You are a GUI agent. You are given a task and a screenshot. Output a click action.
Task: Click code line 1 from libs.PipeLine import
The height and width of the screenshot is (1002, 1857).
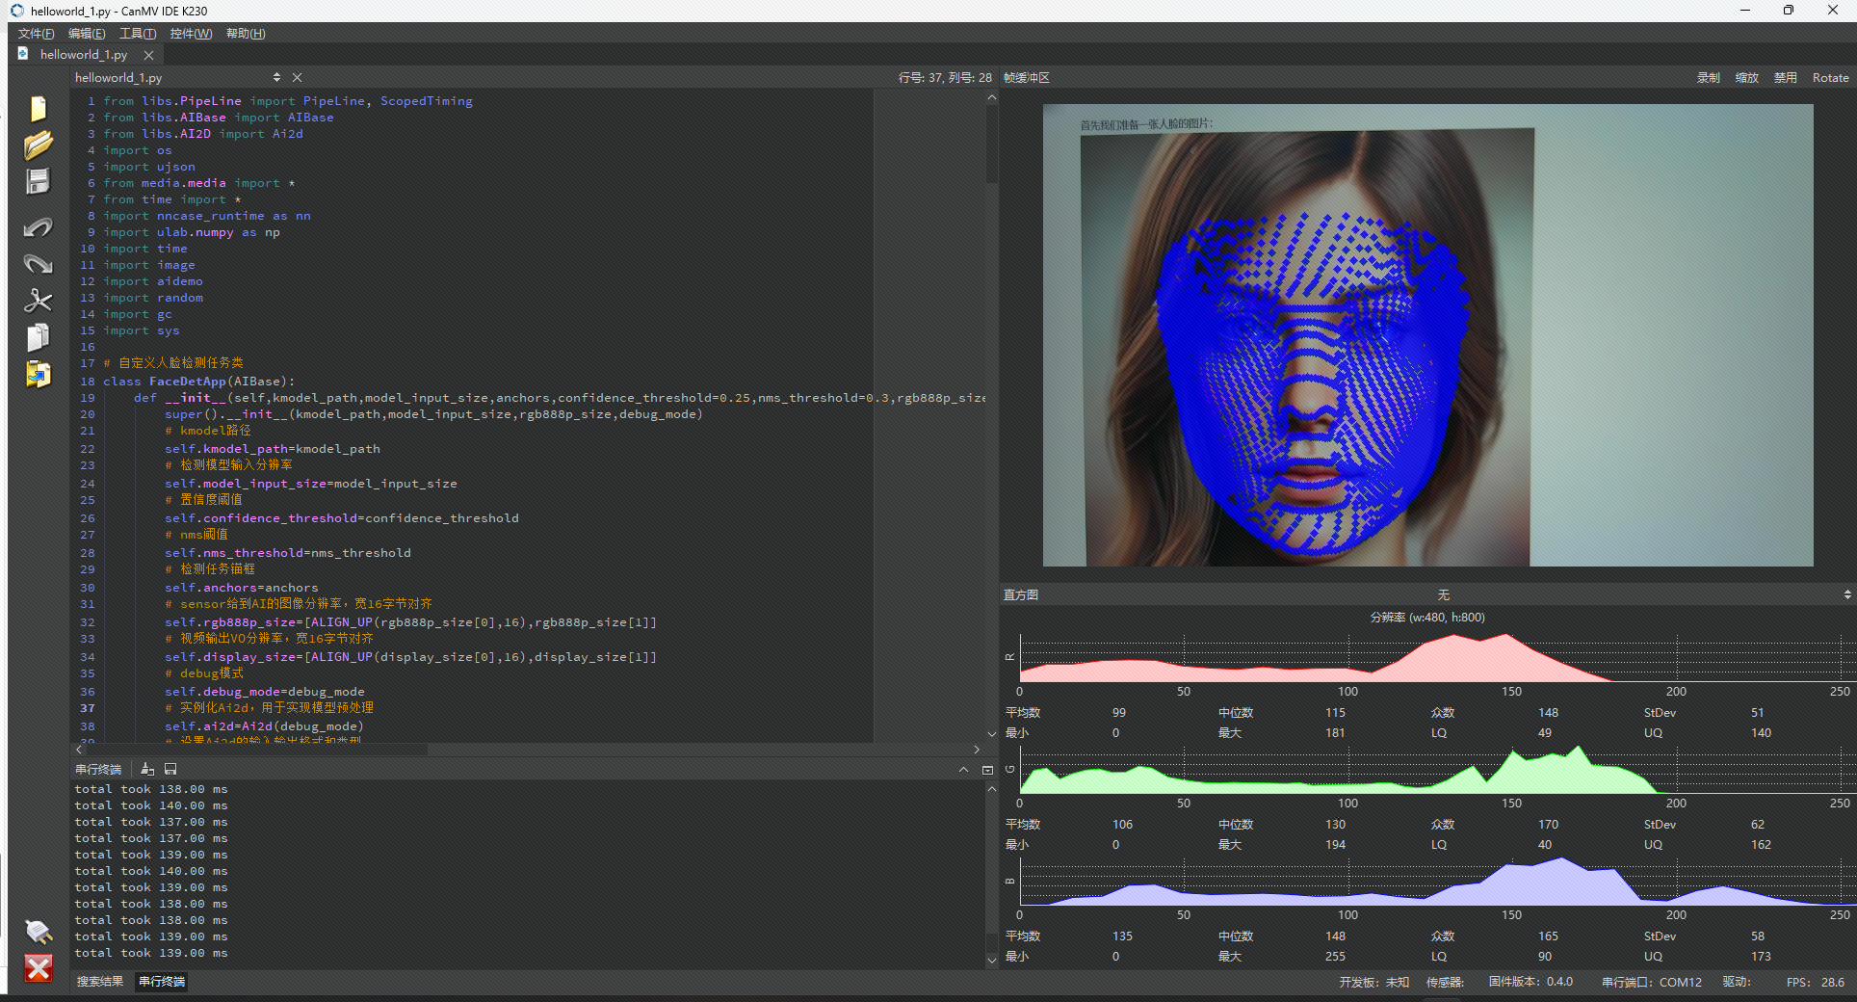click(x=287, y=101)
